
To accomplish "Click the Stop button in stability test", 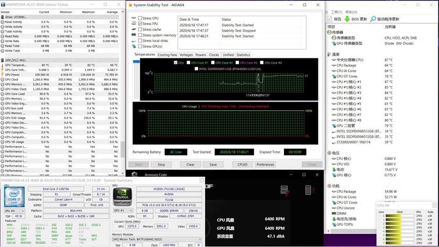I will (x=161, y=164).
